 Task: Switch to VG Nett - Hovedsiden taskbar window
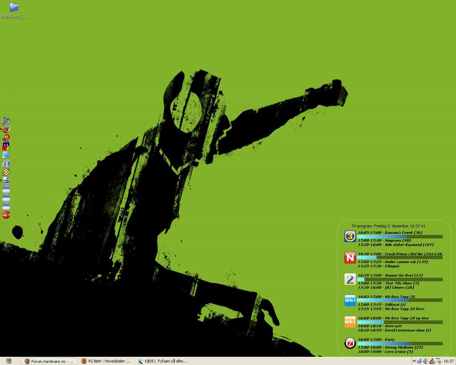(106, 361)
